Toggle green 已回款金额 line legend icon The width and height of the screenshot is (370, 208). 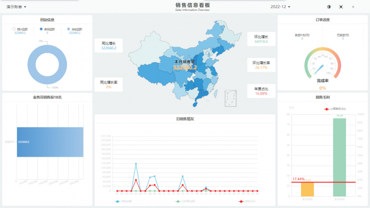click(177, 201)
